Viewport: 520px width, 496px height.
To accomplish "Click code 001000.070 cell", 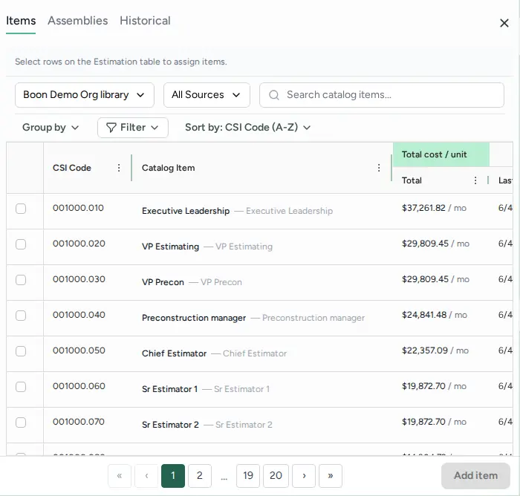I will click(x=79, y=422).
